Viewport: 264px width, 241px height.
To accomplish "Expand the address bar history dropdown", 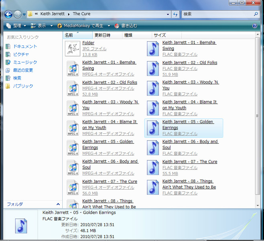I will [x=168, y=14].
